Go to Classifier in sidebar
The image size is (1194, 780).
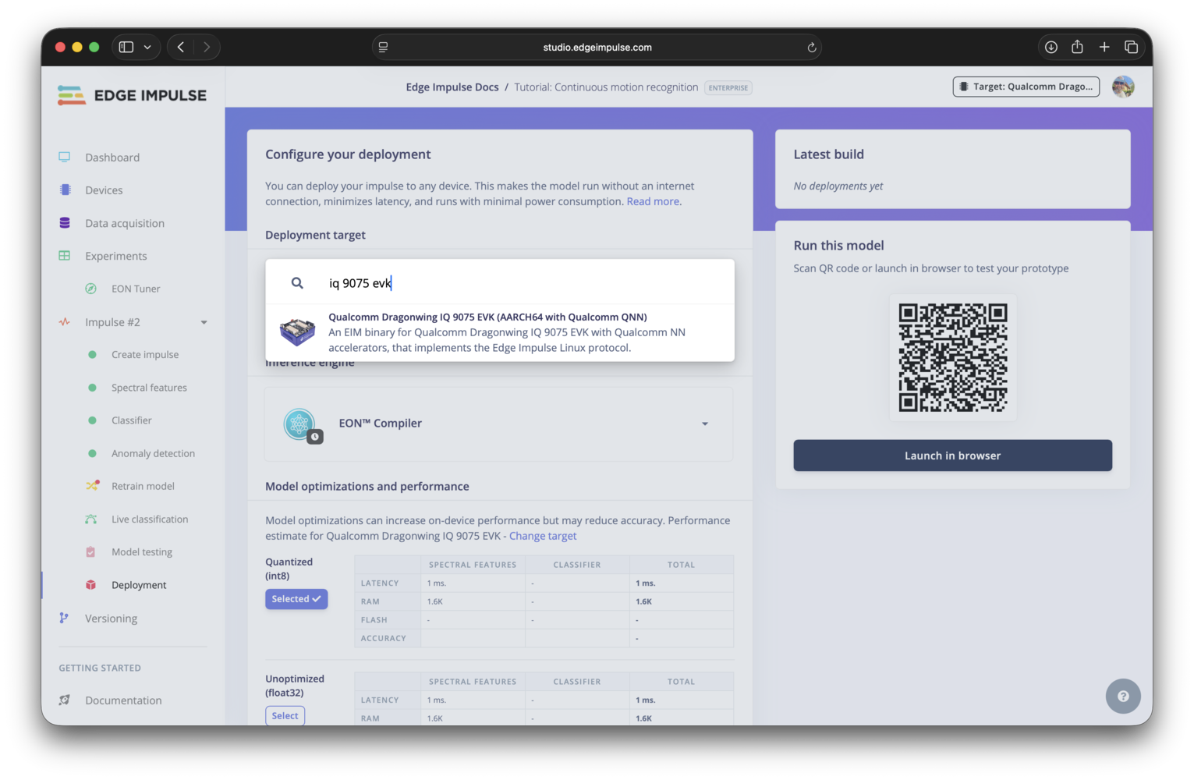coord(132,420)
